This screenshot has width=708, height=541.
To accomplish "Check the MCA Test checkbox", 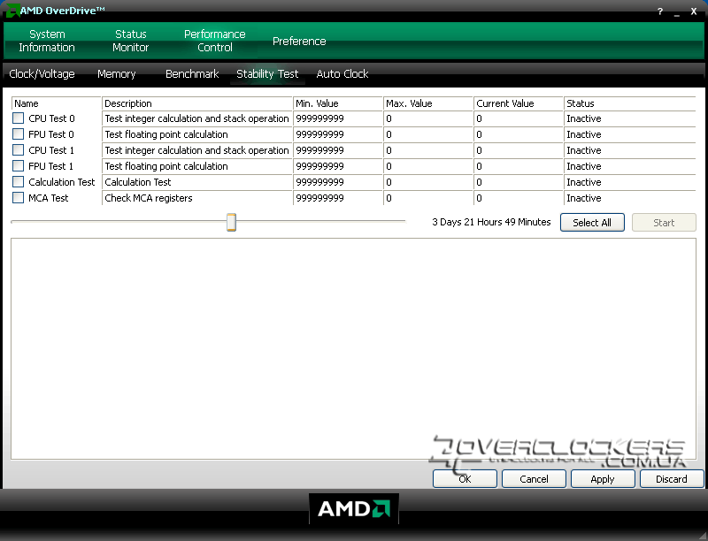I will pyautogui.click(x=18, y=197).
